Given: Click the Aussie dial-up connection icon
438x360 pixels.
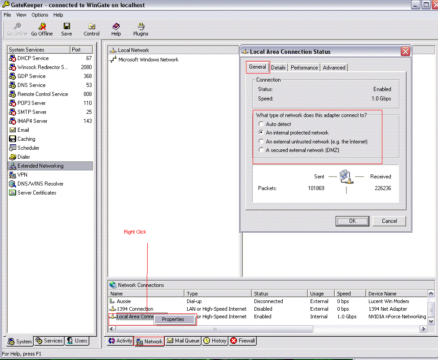Looking at the screenshot, I should point(112,301).
